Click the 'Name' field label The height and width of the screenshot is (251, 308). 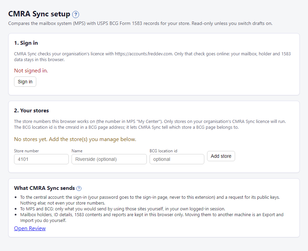(x=77, y=151)
